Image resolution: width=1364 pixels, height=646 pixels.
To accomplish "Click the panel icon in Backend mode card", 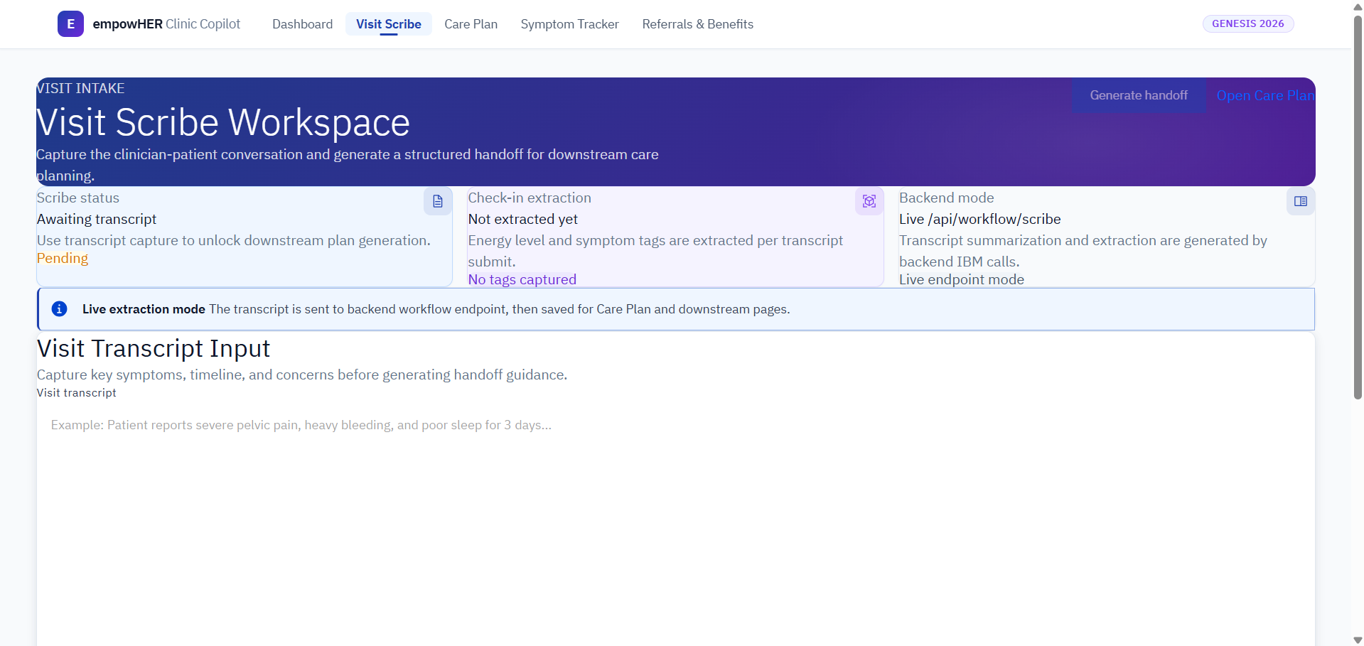I will pyautogui.click(x=1301, y=201).
